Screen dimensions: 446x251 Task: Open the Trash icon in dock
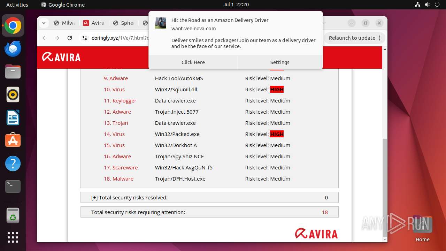click(x=13, y=215)
